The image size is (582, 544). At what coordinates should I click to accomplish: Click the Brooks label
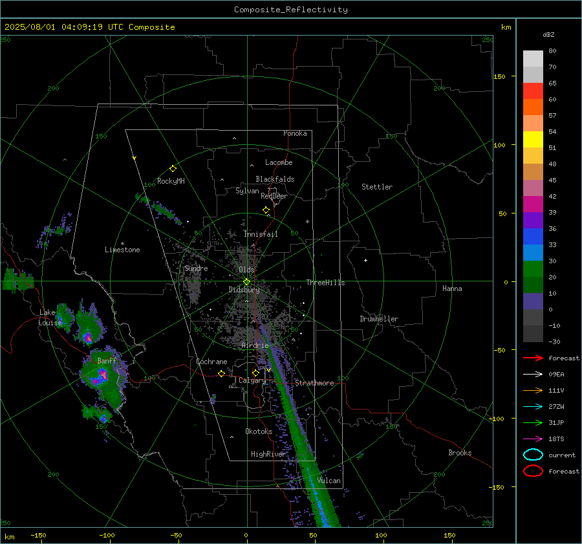click(460, 453)
